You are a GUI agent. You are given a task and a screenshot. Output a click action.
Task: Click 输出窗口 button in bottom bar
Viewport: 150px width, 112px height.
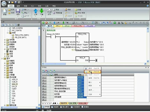pyautogui.click(x=64, y=107)
